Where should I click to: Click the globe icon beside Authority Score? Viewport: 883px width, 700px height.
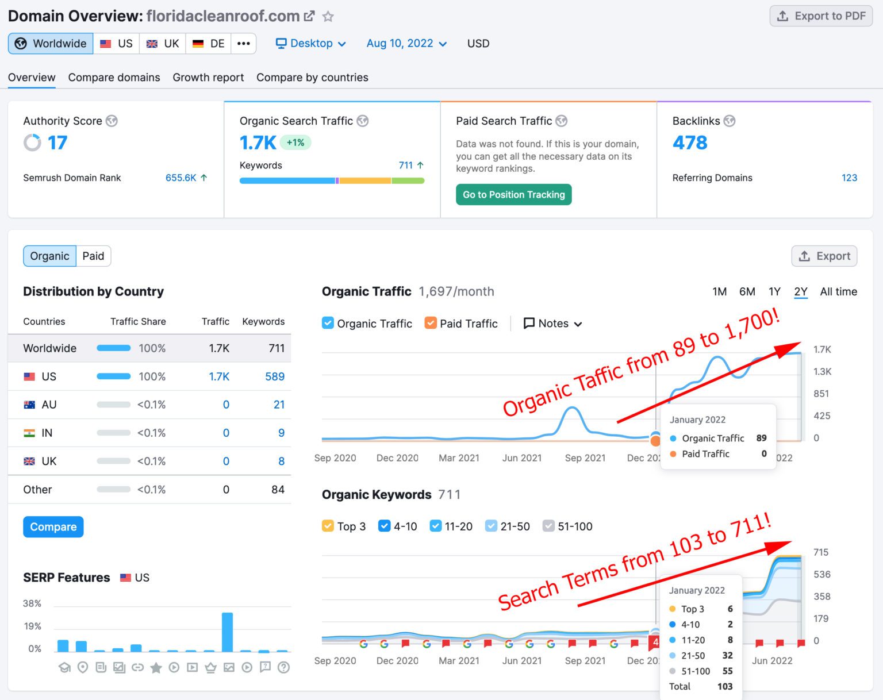[112, 121]
